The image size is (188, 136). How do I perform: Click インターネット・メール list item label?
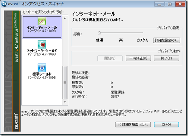tap(42, 27)
